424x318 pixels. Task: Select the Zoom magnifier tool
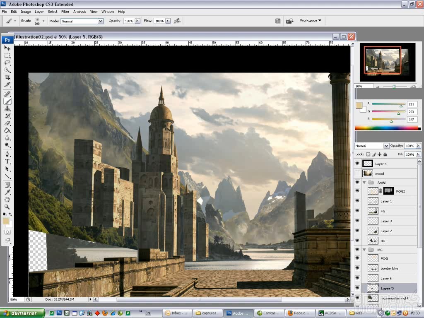[7, 207]
